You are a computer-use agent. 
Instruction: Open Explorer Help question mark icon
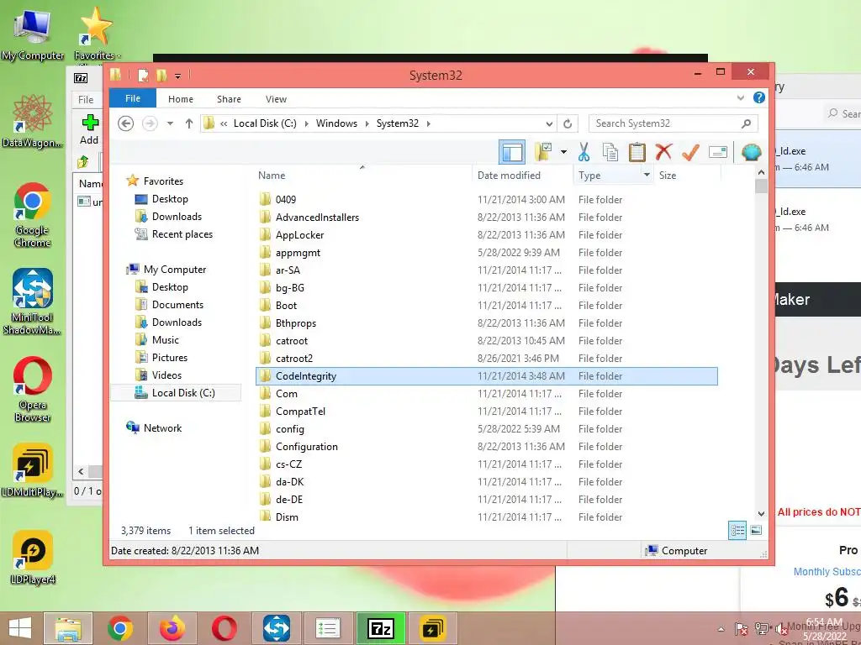click(759, 97)
